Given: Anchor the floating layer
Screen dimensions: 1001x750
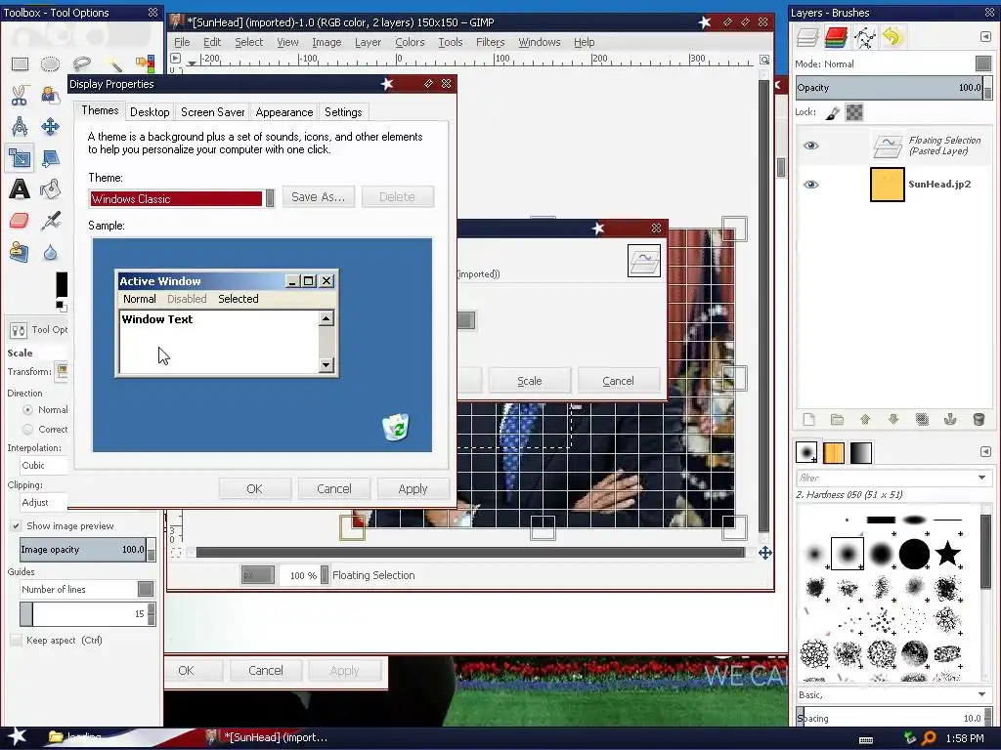Looking at the screenshot, I should (x=950, y=419).
